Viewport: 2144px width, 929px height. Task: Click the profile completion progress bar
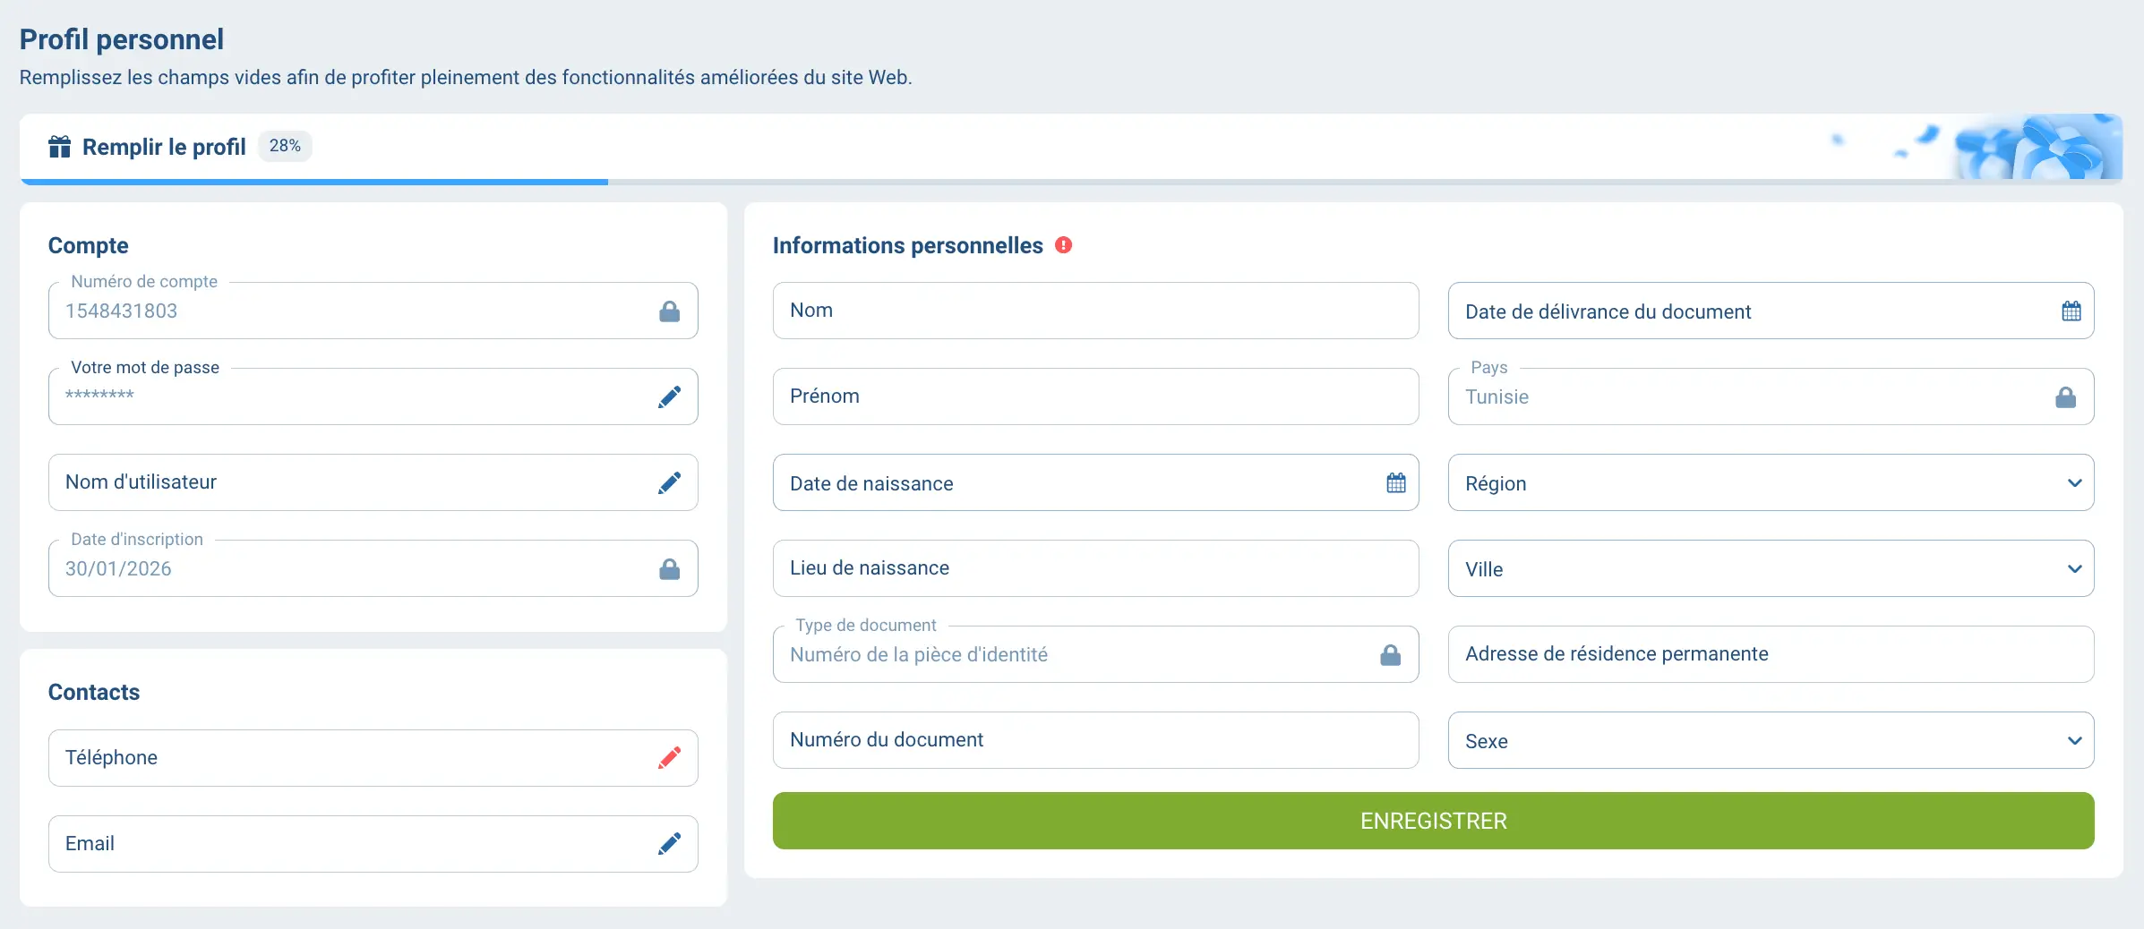point(1071,182)
